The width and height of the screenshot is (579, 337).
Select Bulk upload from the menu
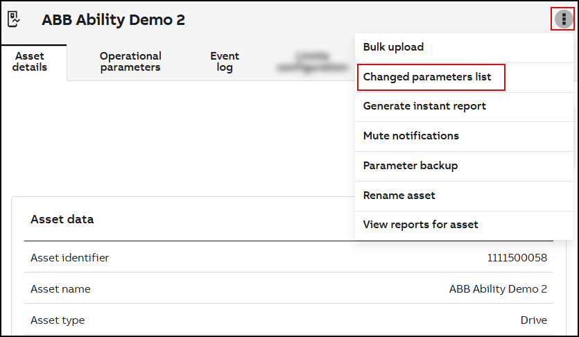click(x=393, y=47)
